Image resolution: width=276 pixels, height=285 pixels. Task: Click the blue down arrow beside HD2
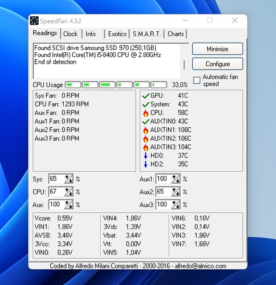[x=146, y=164]
